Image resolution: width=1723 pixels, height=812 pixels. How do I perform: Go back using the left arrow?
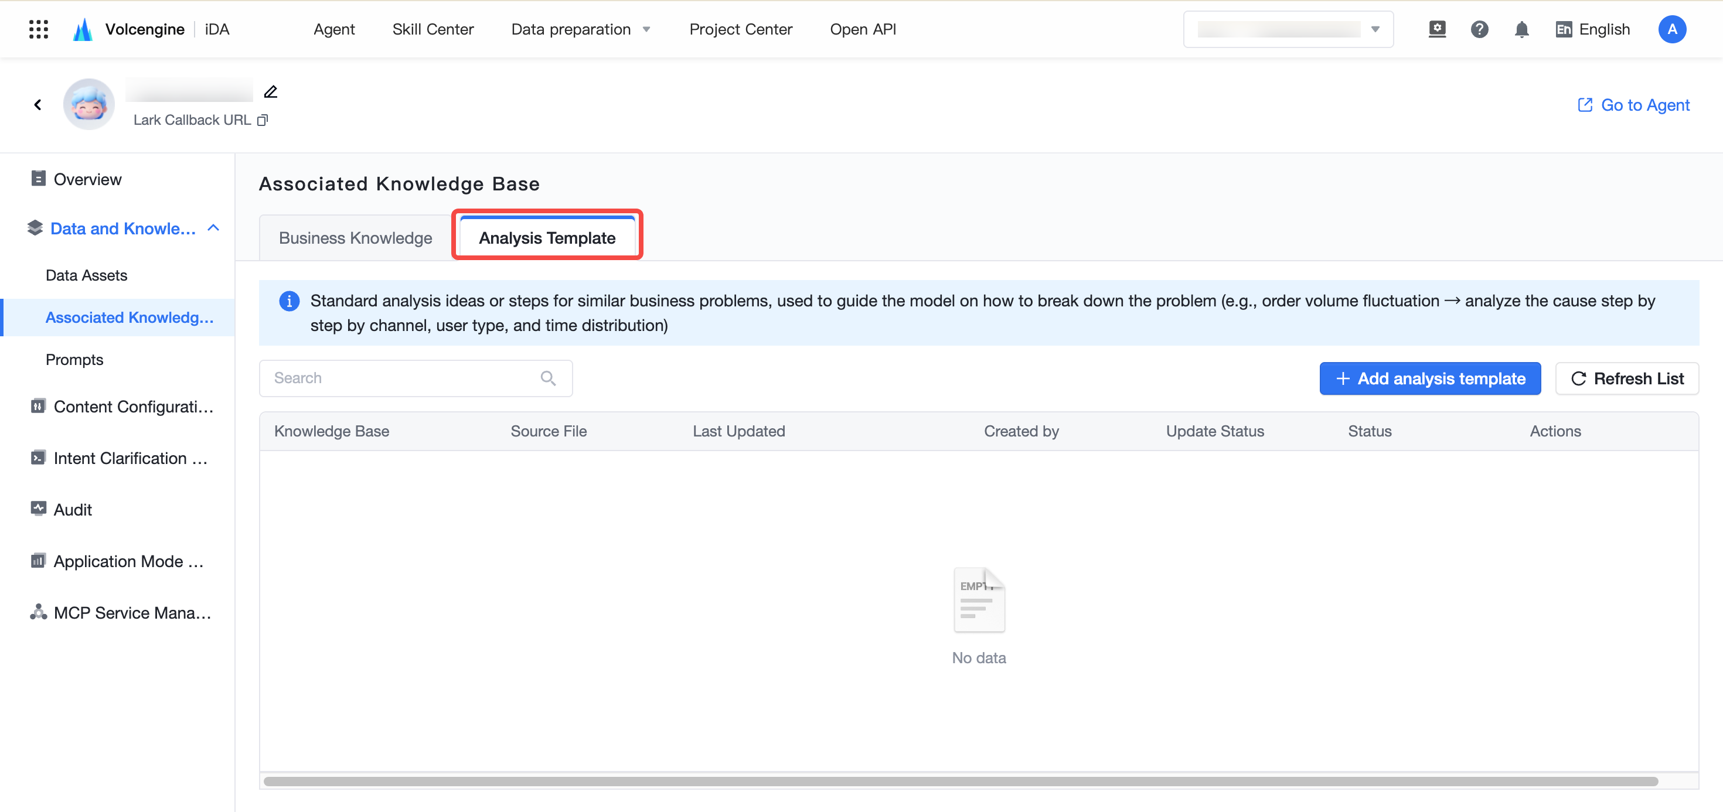(x=38, y=104)
